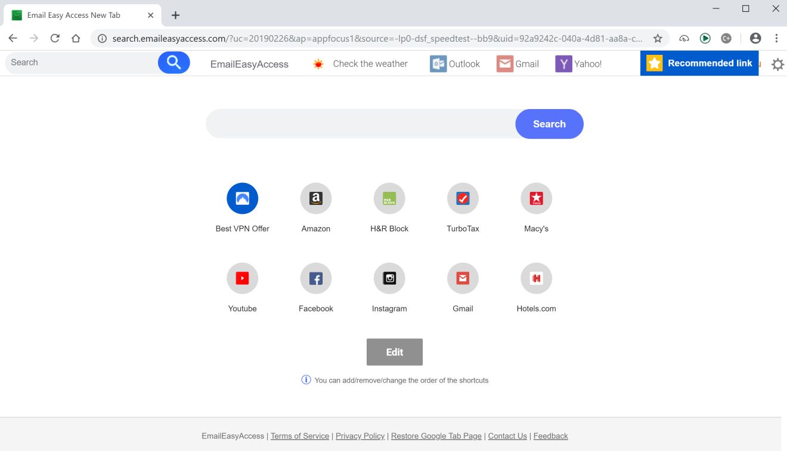The image size is (787, 451).
Task: Open the browser profile avatar
Action: [755, 38]
